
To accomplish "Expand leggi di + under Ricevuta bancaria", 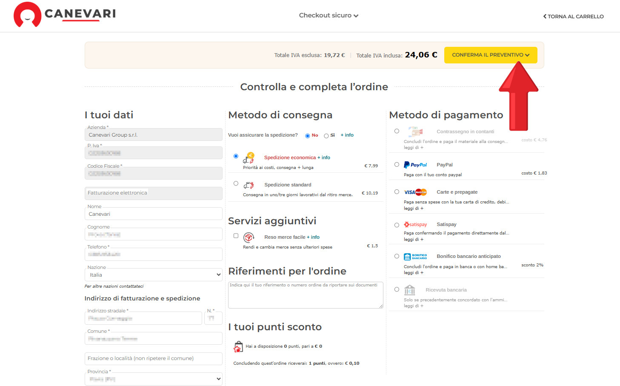I will 414,306.
